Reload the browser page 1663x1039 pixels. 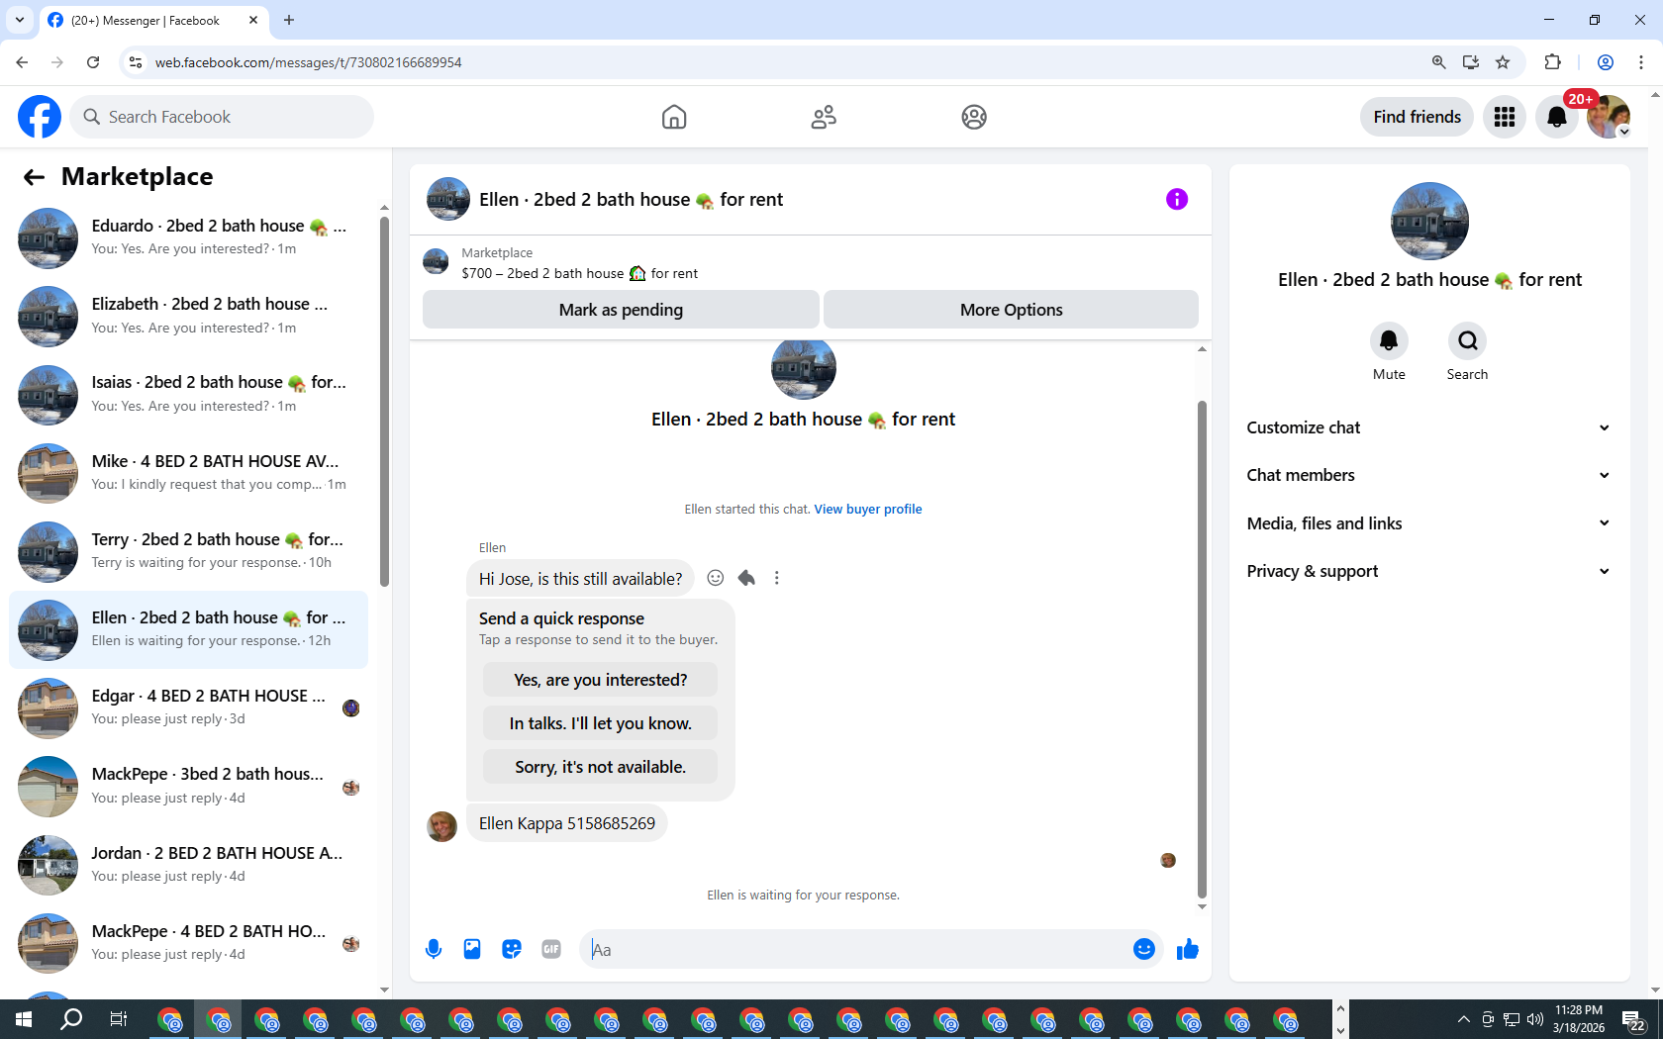click(x=93, y=62)
